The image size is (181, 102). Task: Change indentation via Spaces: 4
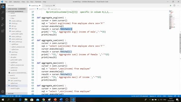[x=152, y=96]
